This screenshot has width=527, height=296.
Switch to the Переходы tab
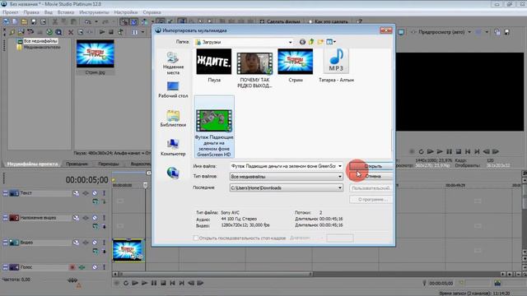(x=109, y=164)
